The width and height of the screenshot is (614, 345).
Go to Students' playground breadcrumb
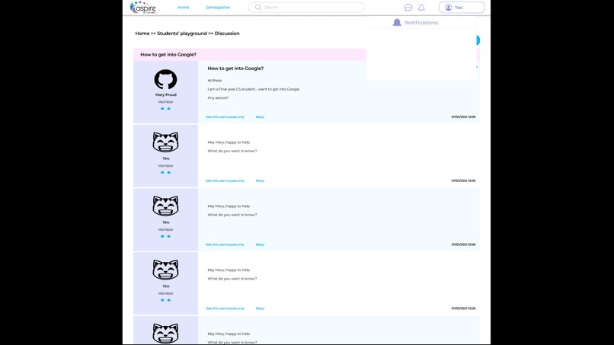[x=182, y=34]
